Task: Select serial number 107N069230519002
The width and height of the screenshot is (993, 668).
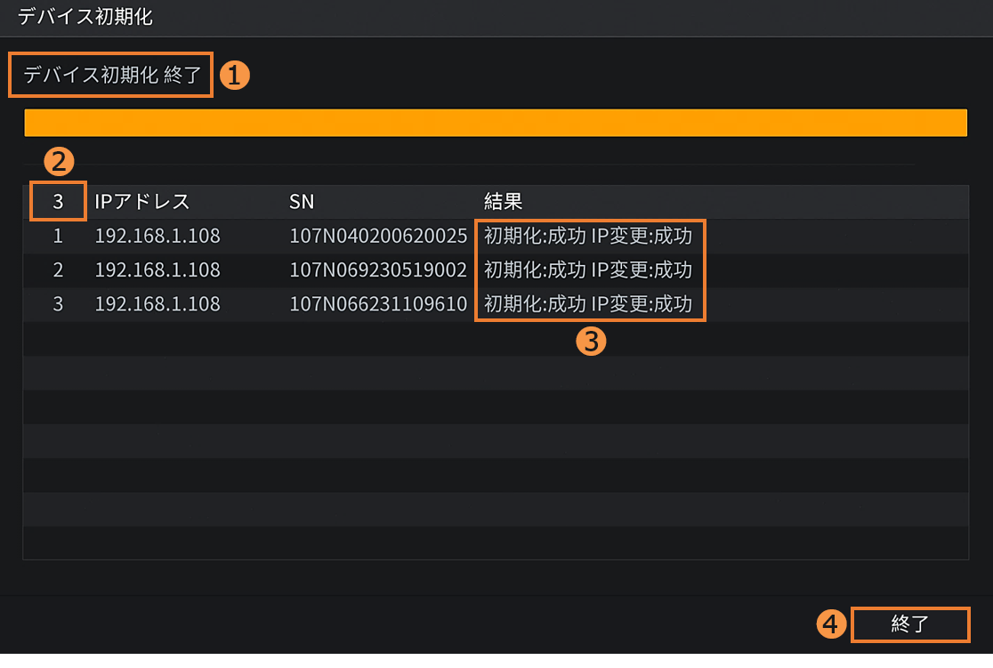Action: pyautogui.click(x=378, y=270)
